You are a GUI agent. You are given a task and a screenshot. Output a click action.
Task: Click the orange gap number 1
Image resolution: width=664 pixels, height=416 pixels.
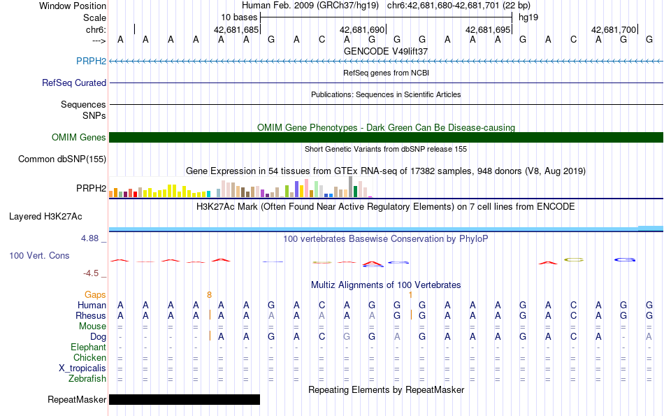pyautogui.click(x=410, y=295)
